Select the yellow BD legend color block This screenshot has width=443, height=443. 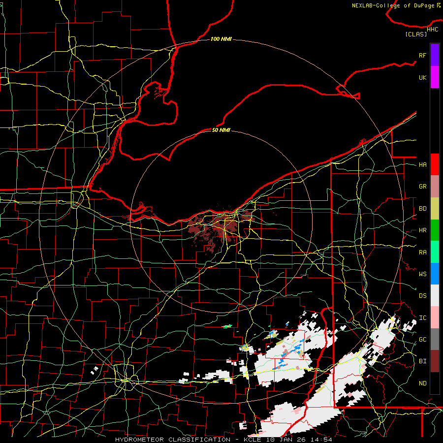[x=435, y=208]
